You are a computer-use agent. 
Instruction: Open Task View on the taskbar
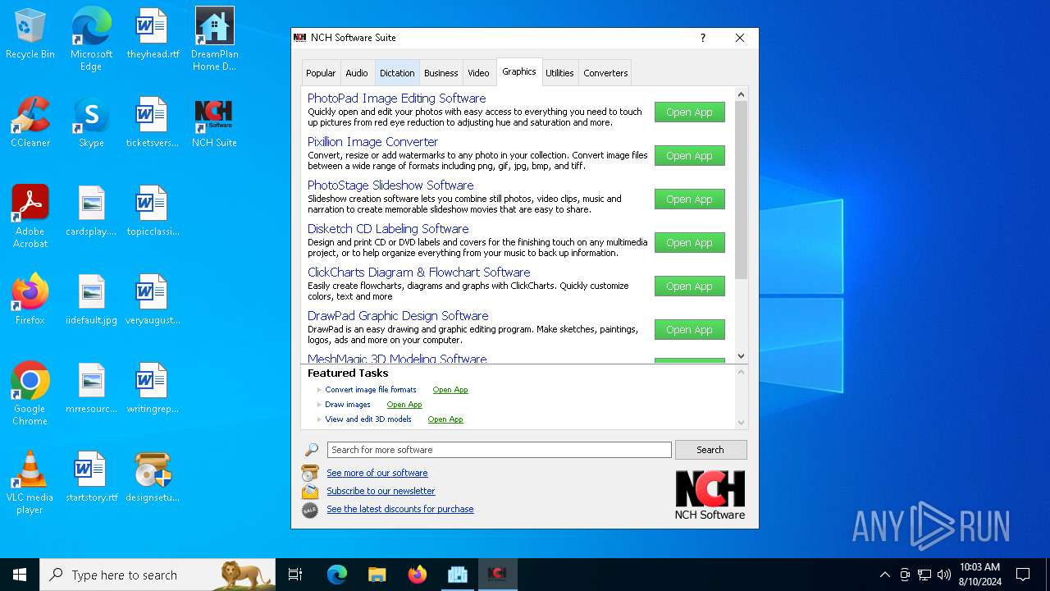click(295, 575)
